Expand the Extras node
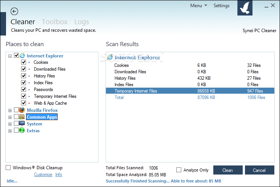This screenshot has height=187, width=280. (10, 131)
